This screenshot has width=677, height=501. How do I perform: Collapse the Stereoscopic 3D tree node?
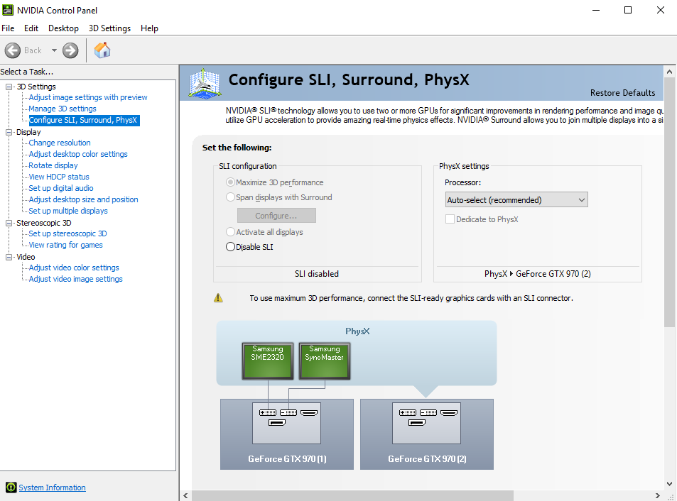click(x=9, y=223)
